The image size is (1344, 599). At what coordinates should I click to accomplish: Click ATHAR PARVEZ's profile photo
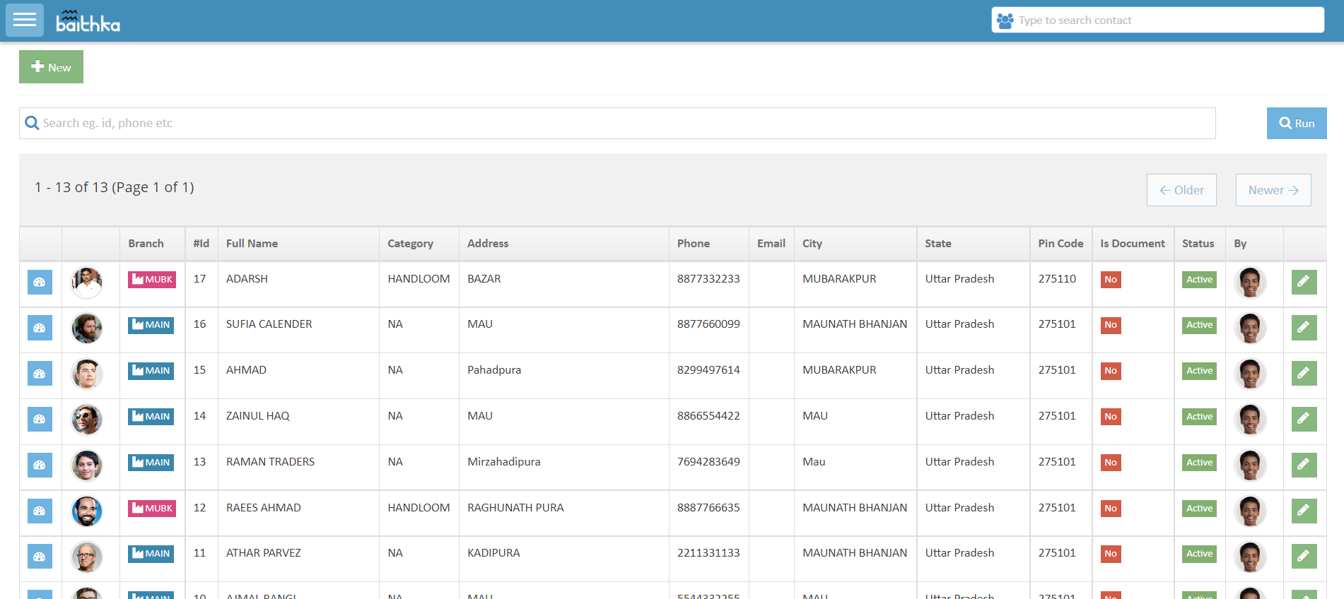point(87,557)
